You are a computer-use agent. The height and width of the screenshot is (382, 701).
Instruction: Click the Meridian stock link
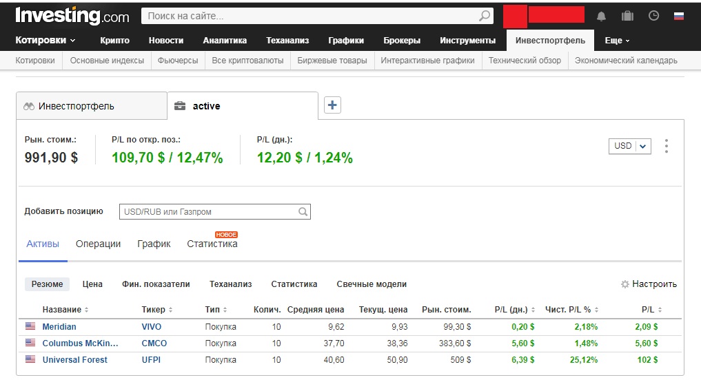click(x=59, y=326)
